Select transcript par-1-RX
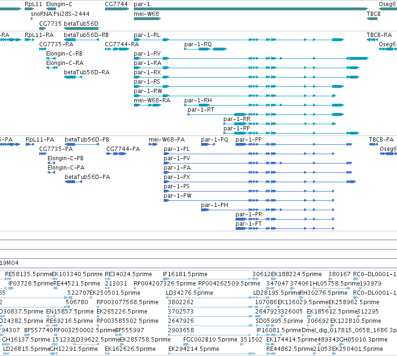This screenshot has height=356, width=397. point(246,77)
